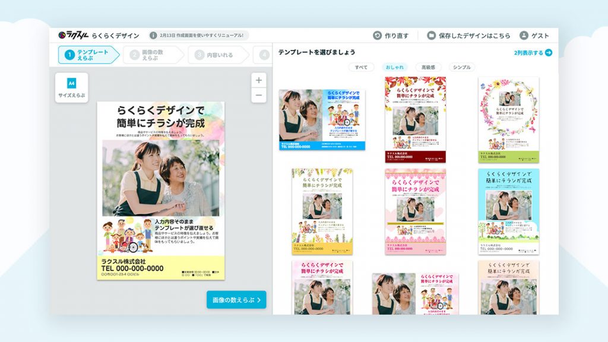Viewport: 608px width, 342px height.
Task: Click the 作り直す redo icon
Action: [x=377, y=36]
